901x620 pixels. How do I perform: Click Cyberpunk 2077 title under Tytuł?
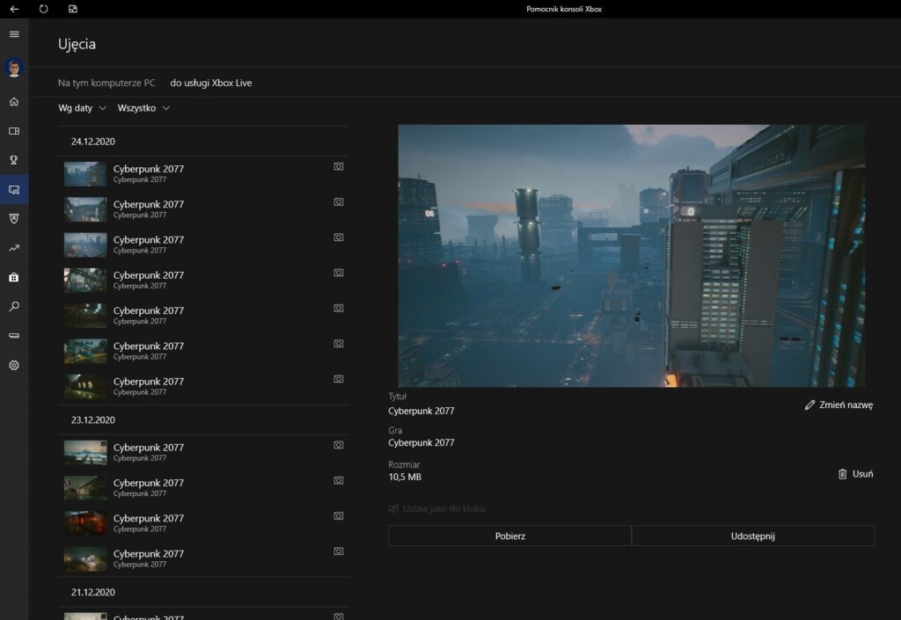tap(421, 411)
